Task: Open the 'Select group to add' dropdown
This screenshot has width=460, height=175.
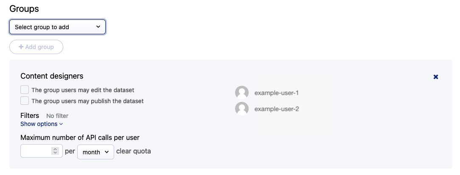Action: pyautogui.click(x=57, y=27)
